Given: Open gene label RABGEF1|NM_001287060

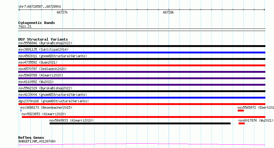Looking at the screenshot, I should (37, 141).
